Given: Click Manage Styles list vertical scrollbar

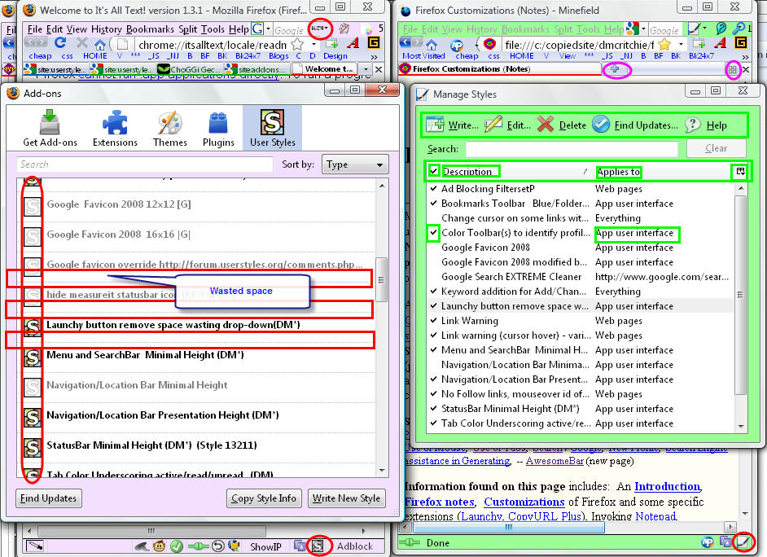Looking at the screenshot, I should point(741,295).
